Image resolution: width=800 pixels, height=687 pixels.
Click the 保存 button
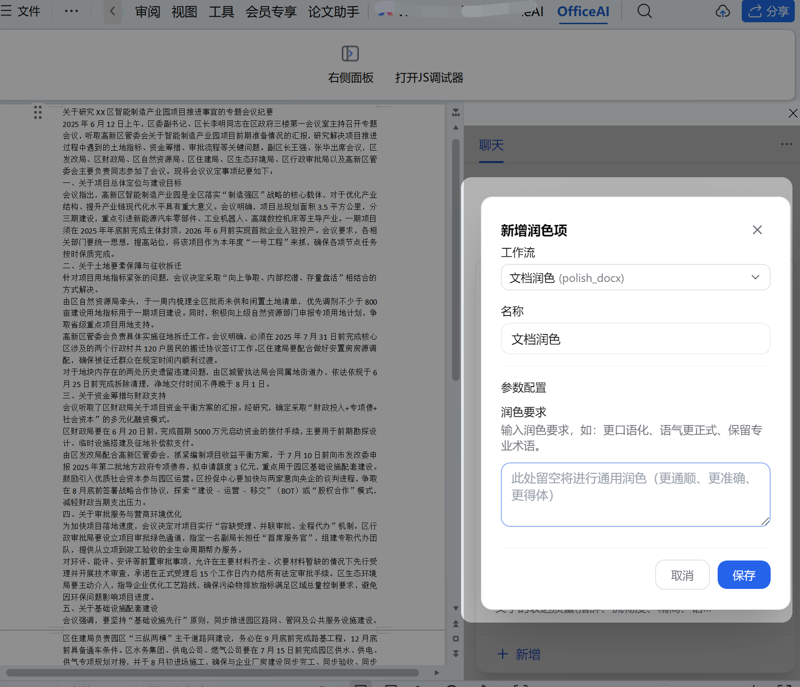[x=744, y=575]
